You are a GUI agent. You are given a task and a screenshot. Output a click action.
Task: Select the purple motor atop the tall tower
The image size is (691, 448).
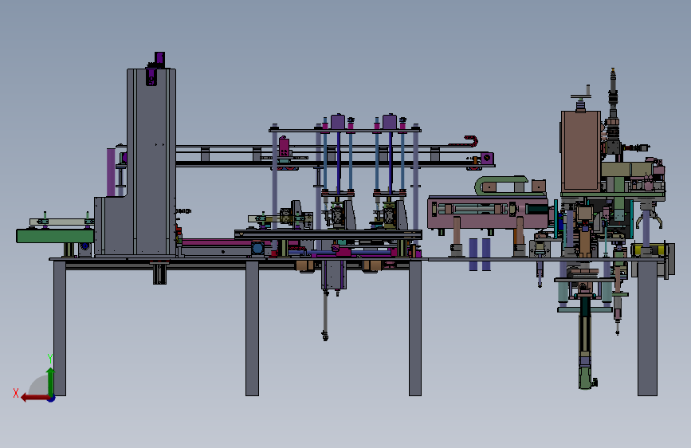[159, 59]
